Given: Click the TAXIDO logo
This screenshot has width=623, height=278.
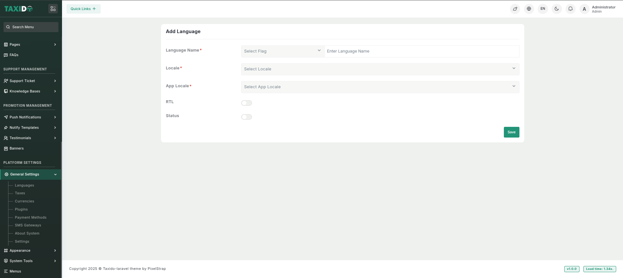Looking at the screenshot, I should (x=19, y=9).
